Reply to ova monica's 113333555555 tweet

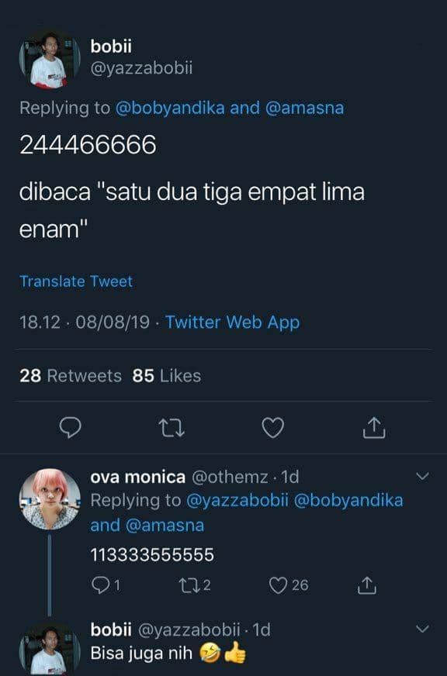pos(100,585)
